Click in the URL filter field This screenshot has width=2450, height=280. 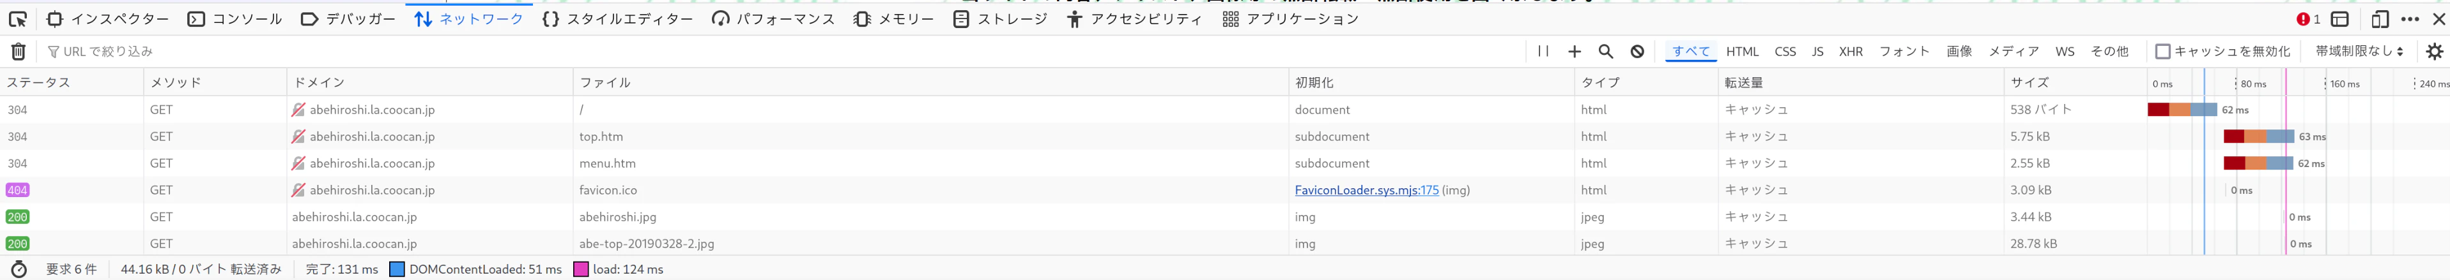click(780, 51)
